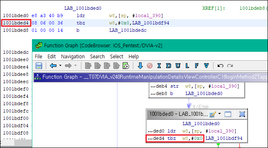Click XREF address 1001bdeb8 link
This screenshot has height=148, width=268.
click(252, 8)
